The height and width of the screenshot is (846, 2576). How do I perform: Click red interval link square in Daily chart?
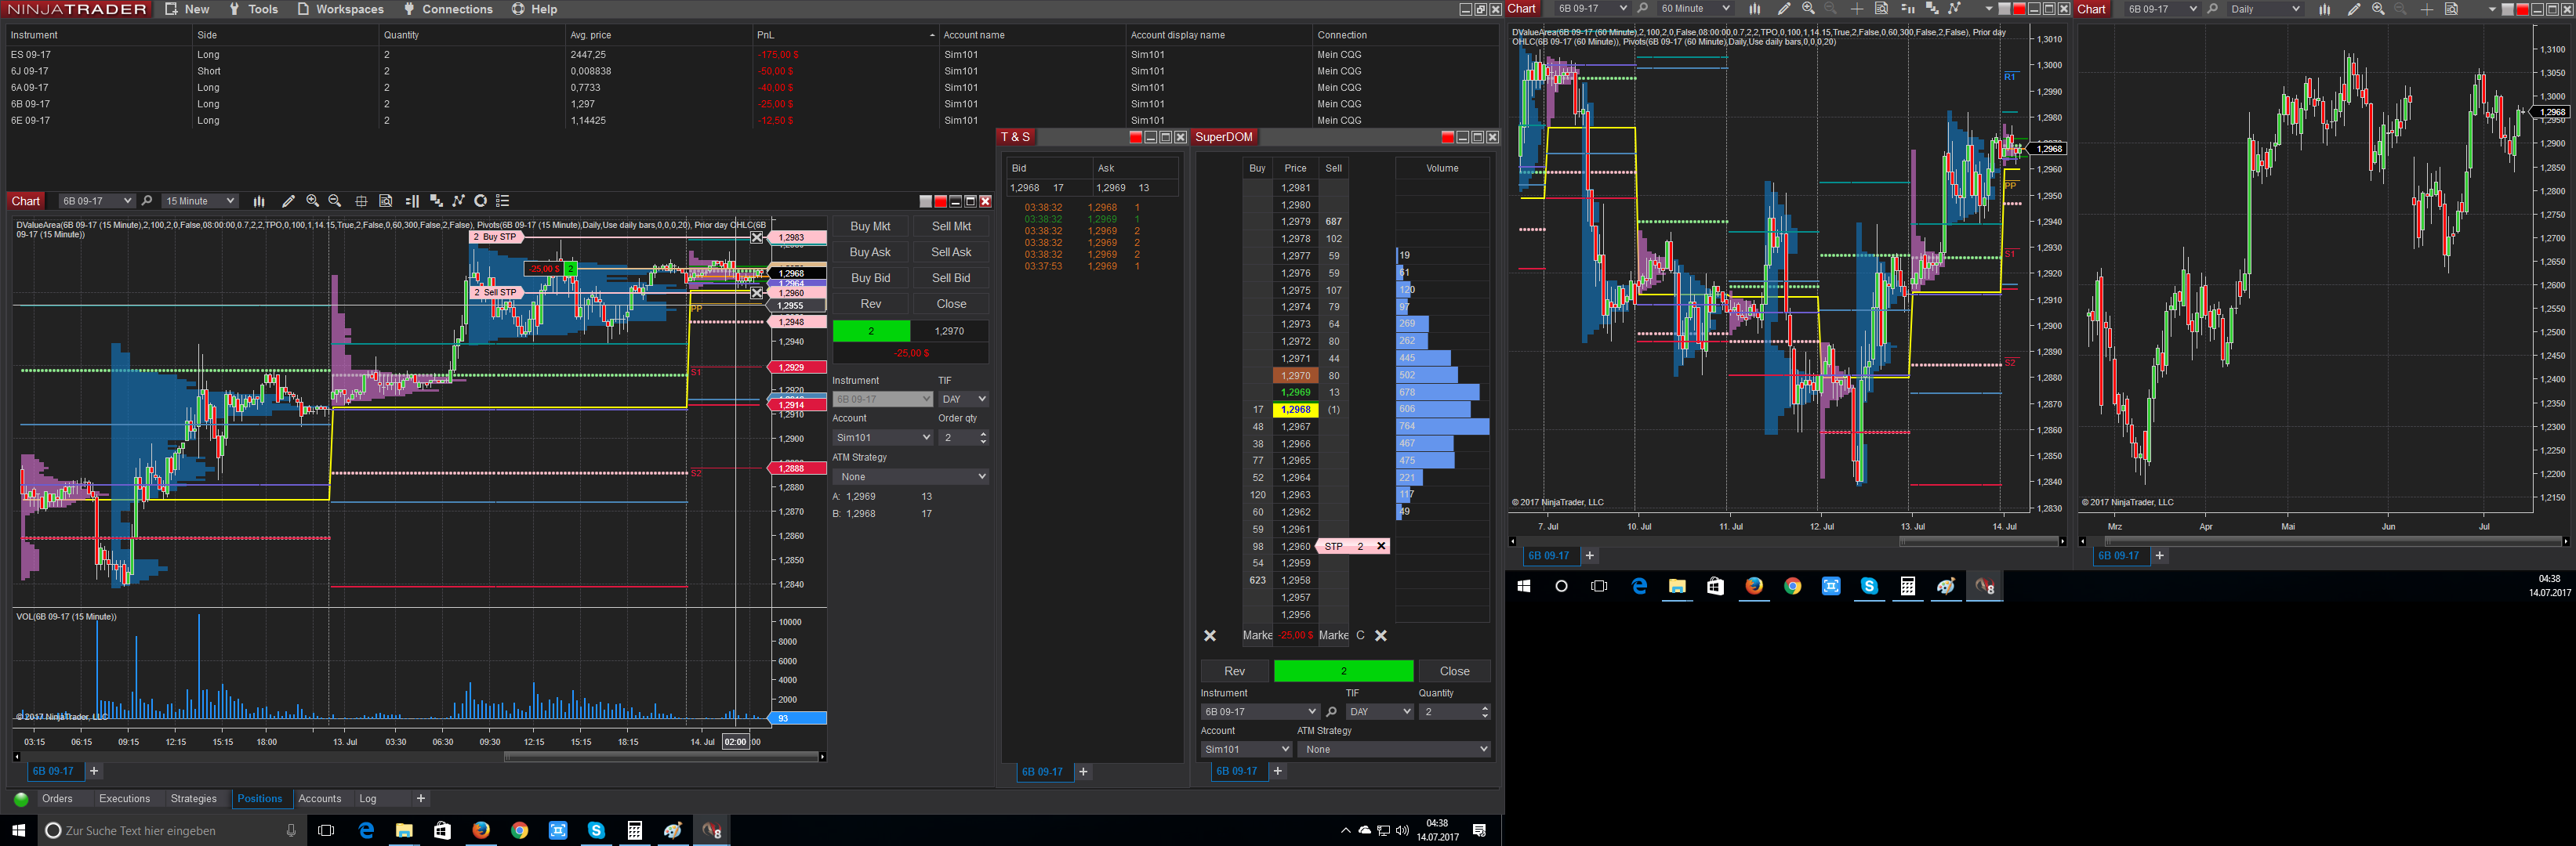pos(2522,9)
